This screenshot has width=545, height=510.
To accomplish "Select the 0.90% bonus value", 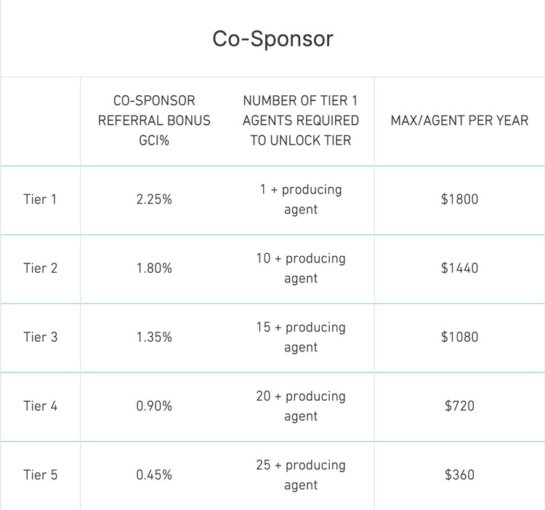I will [x=154, y=406].
